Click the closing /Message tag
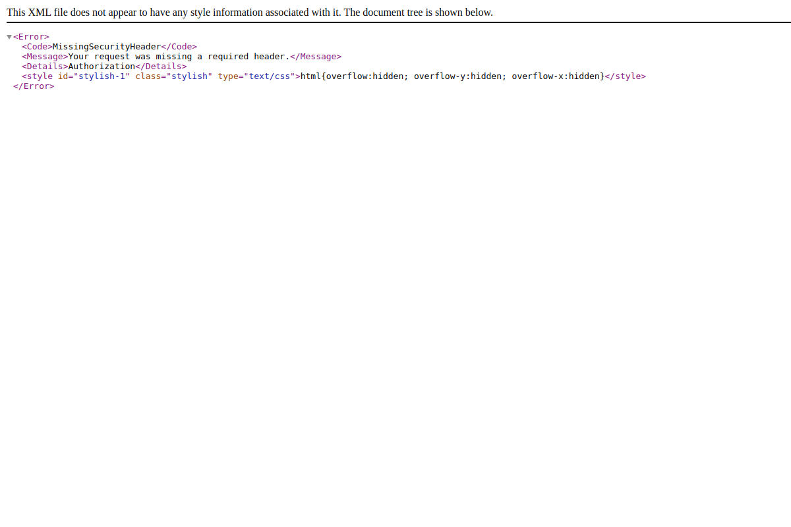Image resolution: width=791 pixels, height=527 pixels. 316,57
